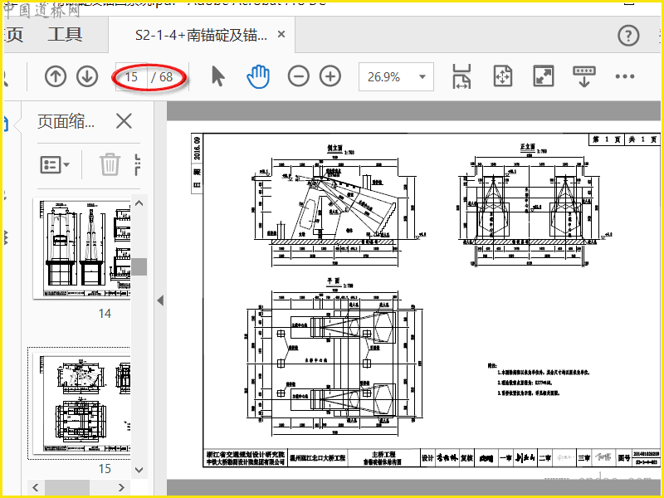
Task: Enter full screen mode icon
Action: point(544,76)
